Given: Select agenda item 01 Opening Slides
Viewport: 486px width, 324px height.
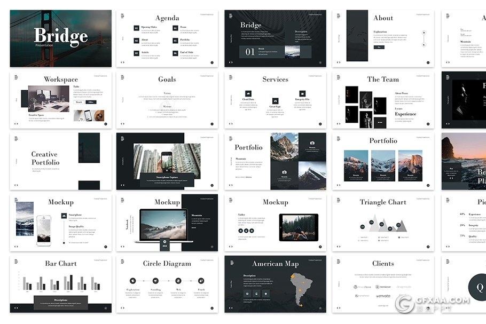Looking at the screenshot, I should coord(137,28).
